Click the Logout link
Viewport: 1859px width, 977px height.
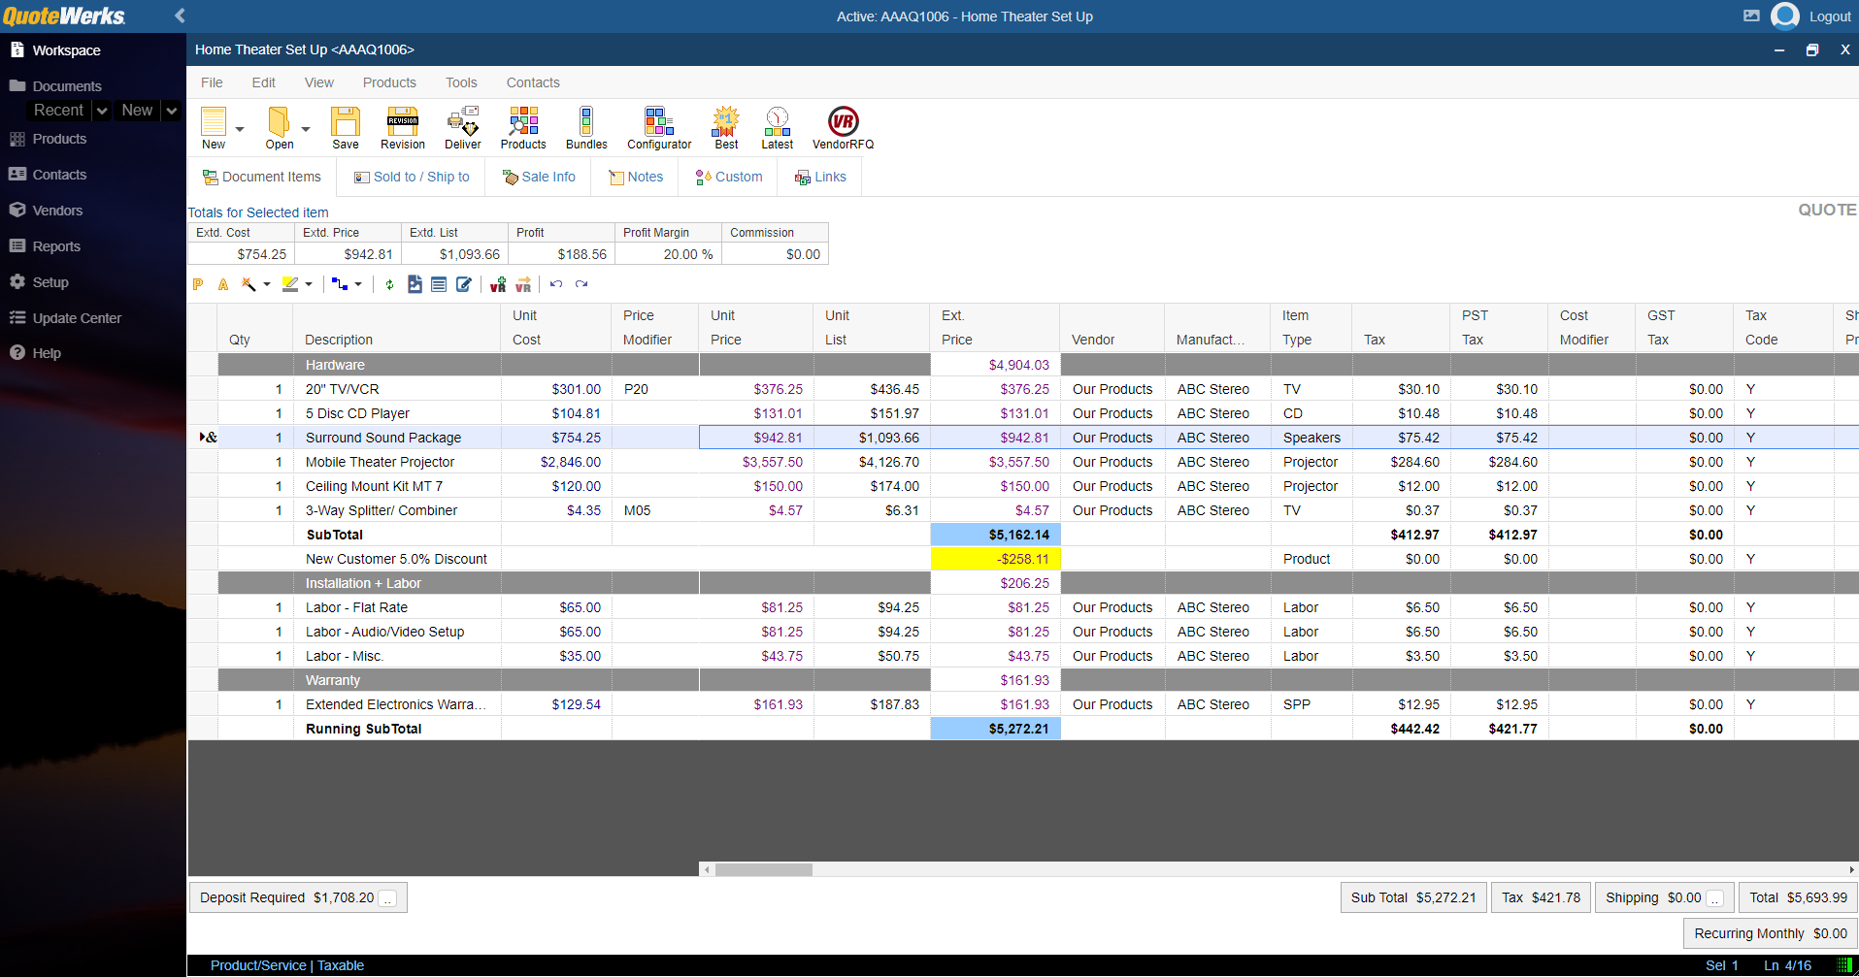pos(1829,16)
